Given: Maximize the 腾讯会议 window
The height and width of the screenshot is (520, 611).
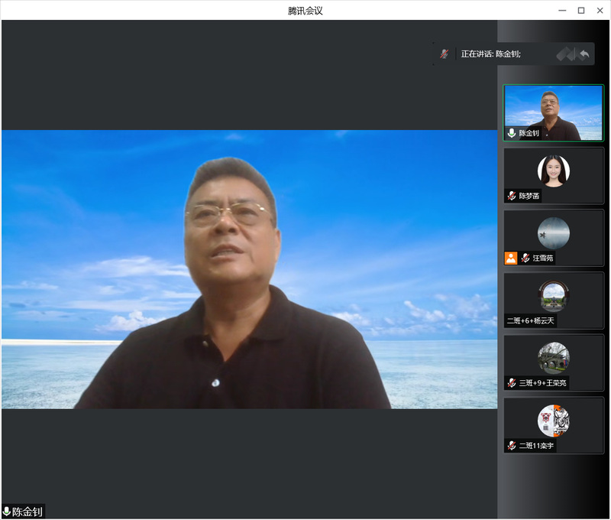Looking at the screenshot, I should [581, 11].
